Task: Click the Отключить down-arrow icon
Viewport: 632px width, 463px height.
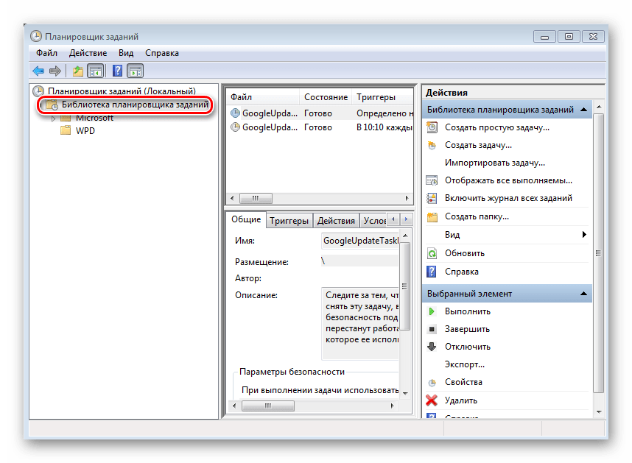Action: 432,347
